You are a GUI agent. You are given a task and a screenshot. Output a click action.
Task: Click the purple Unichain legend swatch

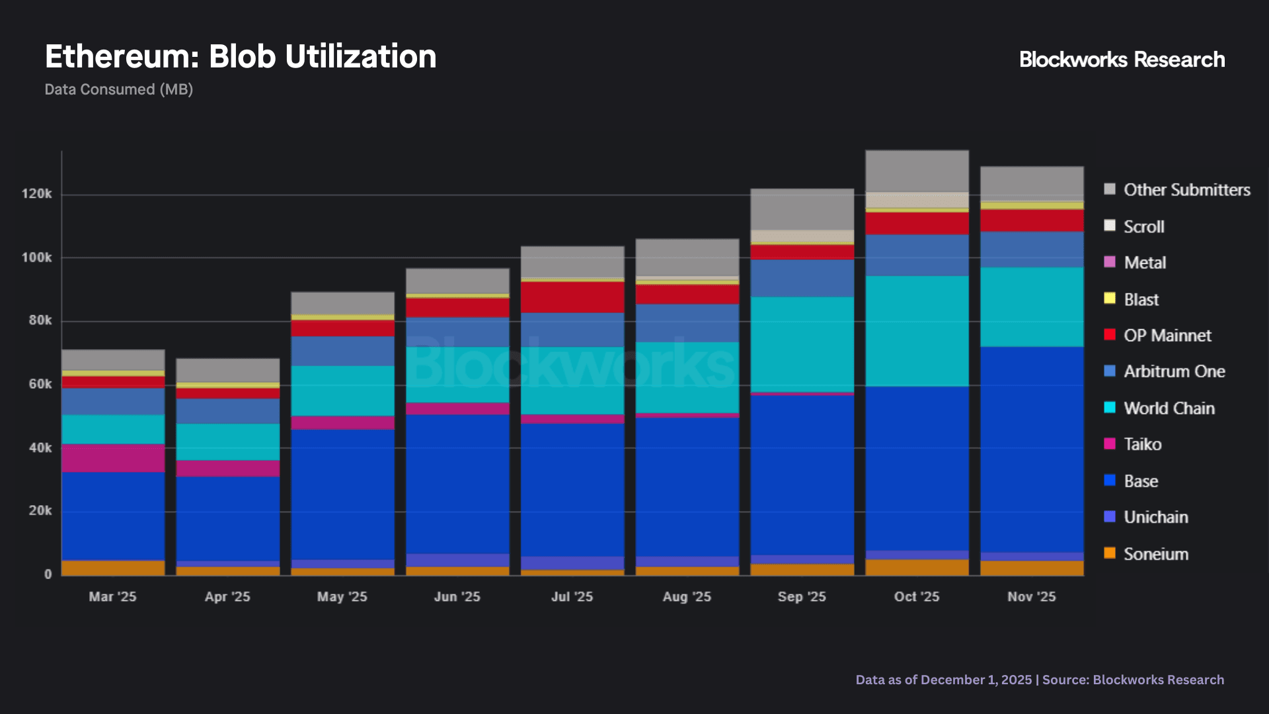click(x=1110, y=517)
